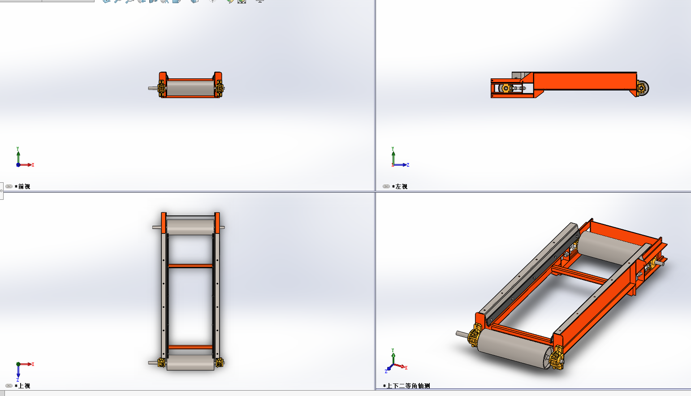Select the lower roller in the 上视 viewport
Screen dimensions: 691x396
coord(190,363)
